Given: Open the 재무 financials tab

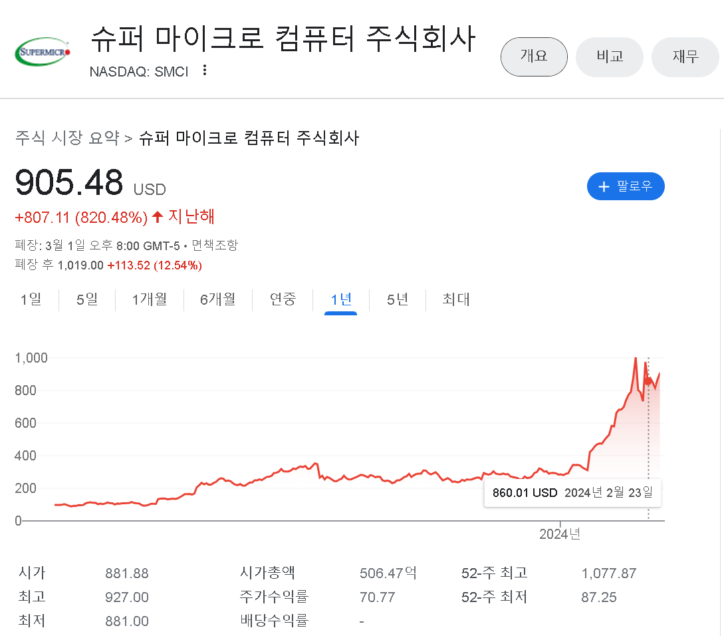Looking at the screenshot, I should coord(685,57).
